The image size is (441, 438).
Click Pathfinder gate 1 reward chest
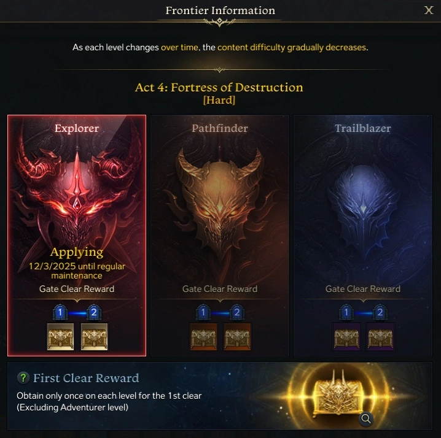(204, 336)
